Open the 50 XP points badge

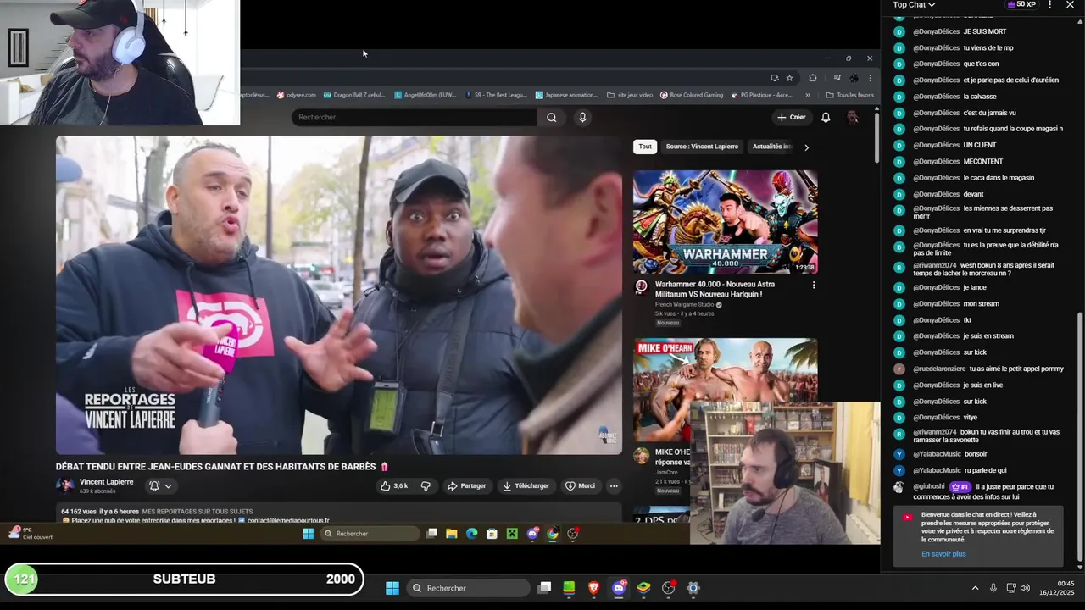point(1021,5)
